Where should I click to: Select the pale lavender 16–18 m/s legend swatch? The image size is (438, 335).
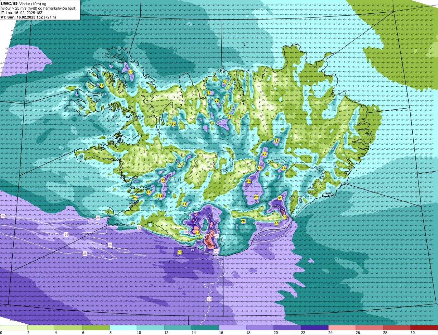[233, 327]
